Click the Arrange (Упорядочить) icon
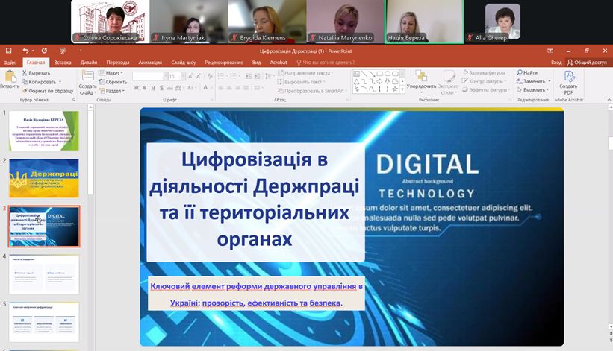Screen dimensions: 613x351 (420, 77)
